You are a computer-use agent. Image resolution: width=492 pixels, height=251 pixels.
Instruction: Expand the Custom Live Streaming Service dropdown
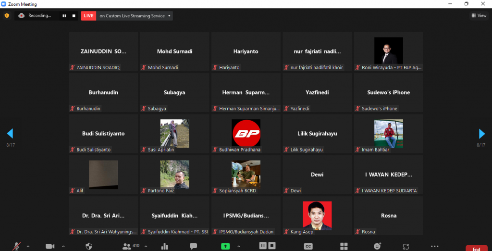click(169, 16)
